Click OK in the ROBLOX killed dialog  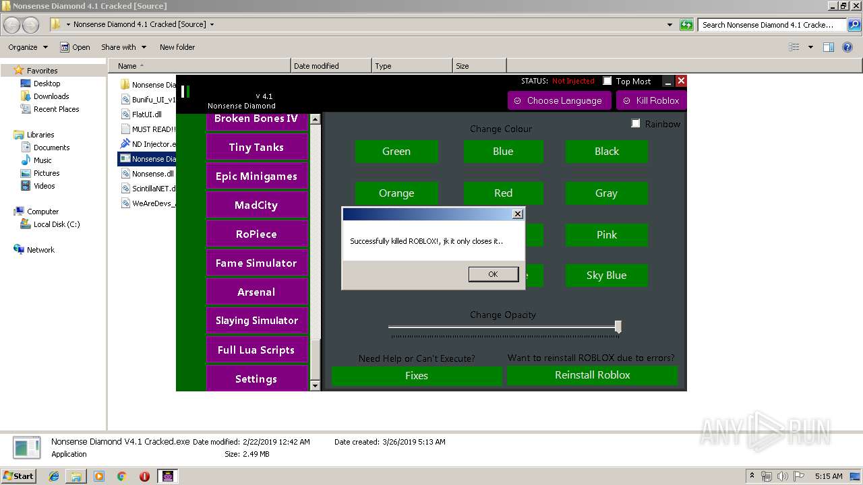pos(493,274)
